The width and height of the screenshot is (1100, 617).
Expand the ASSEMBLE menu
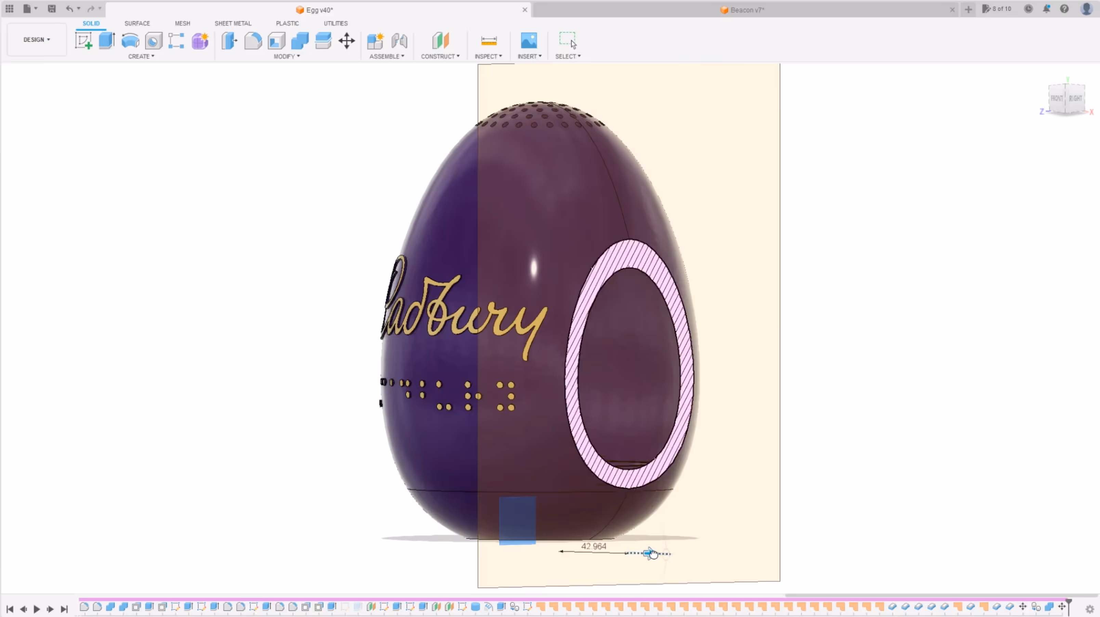(x=387, y=56)
